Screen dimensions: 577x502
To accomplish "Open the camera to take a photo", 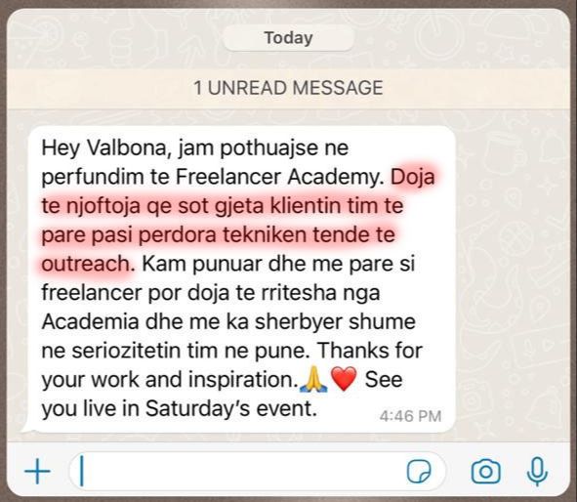I will click(x=486, y=471).
